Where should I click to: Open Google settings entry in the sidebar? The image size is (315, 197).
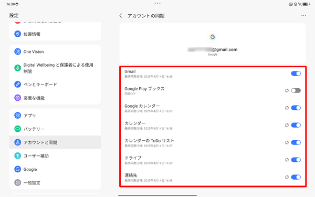pos(55,169)
